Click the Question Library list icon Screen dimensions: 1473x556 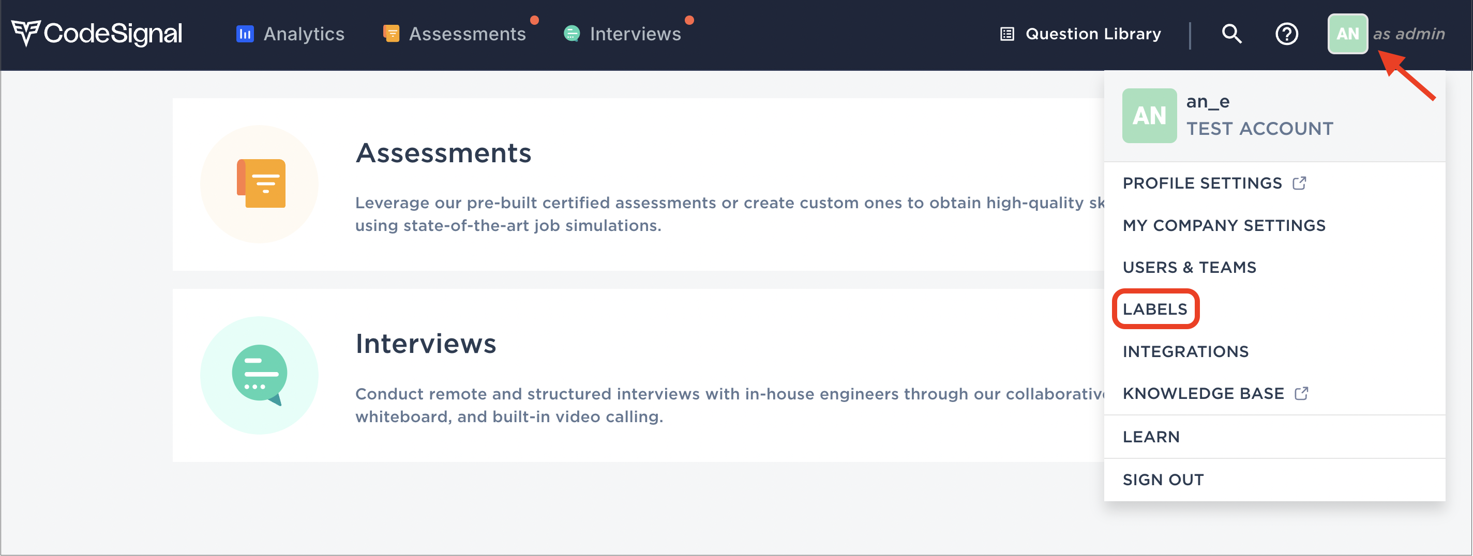tap(1007, 34)
